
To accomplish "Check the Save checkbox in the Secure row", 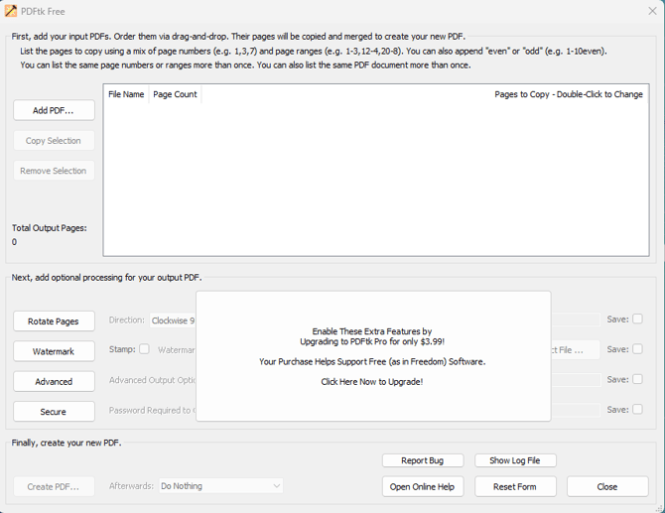I will pos(637,409).
